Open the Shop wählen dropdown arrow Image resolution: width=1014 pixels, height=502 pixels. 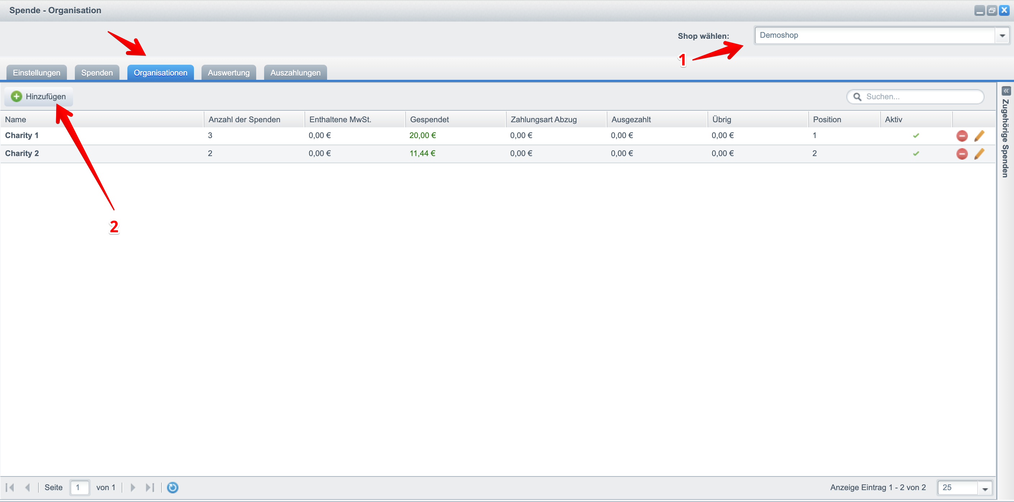pyautogui.click(x=1002, y=36)
